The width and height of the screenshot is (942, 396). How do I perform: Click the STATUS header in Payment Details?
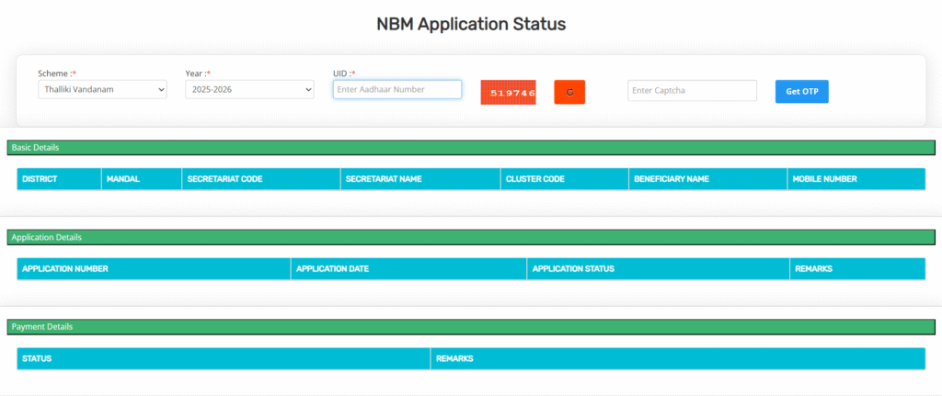pyautogui.click(x=224, y=359)
